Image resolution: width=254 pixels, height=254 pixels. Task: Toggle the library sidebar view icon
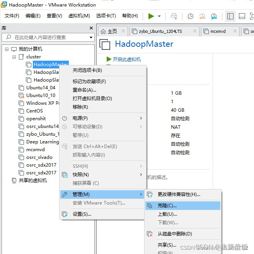tap(230, 16)
